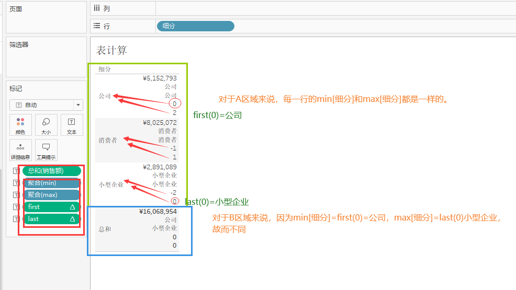Viewport: 516px width, 290px height.
Task: Click table calculation delta on first pill
Action: 72,207
